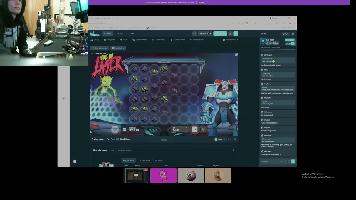Click the Live Rain join button
Viewport: 356px width, 200px height.
(289, 40)
